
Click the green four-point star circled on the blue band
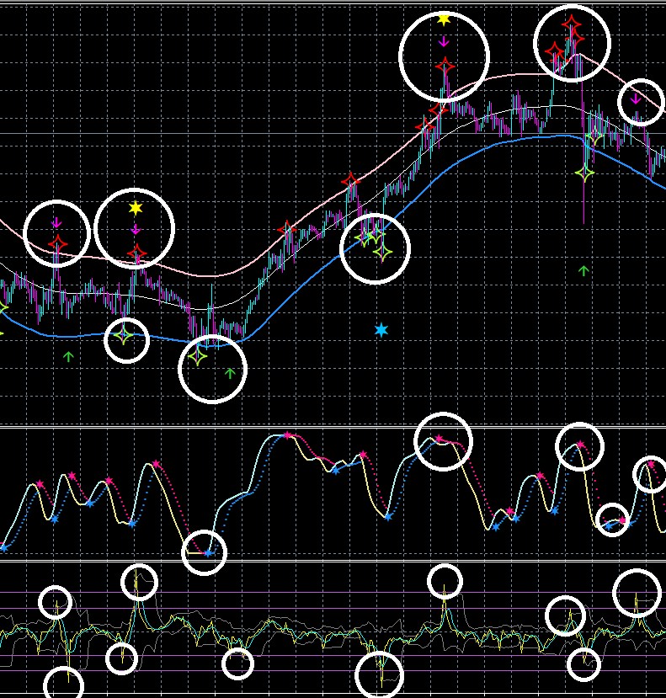(x=125, y=335)
